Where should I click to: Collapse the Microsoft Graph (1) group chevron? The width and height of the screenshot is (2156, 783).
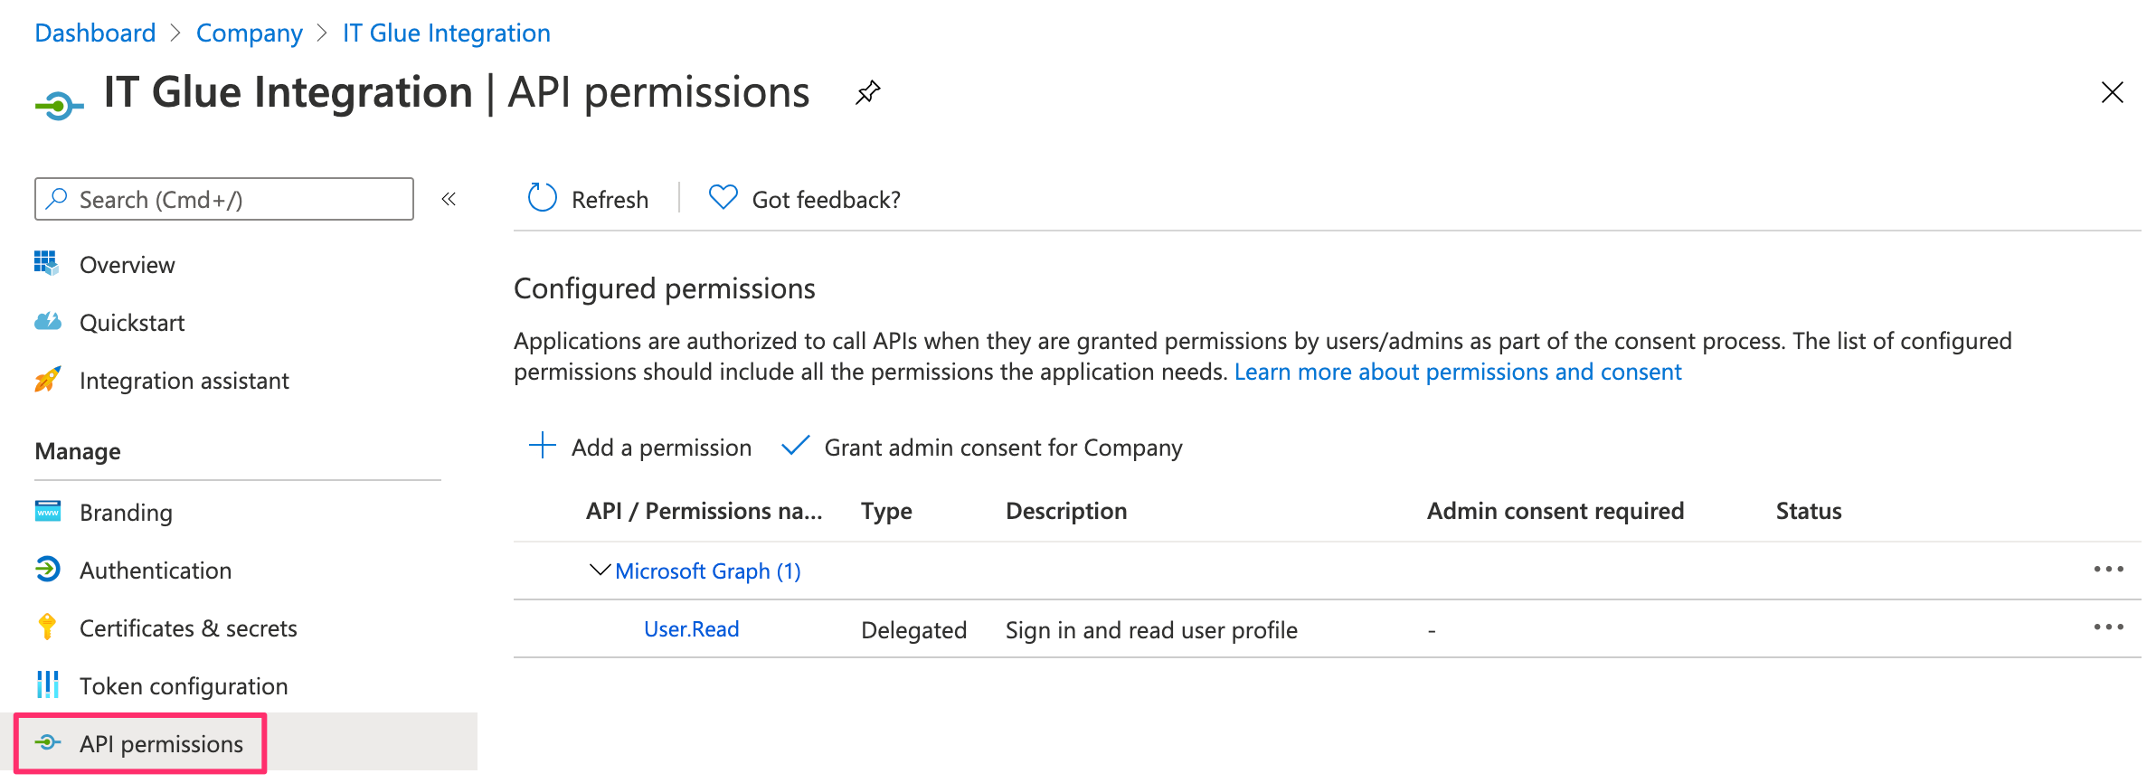point(600,570)
